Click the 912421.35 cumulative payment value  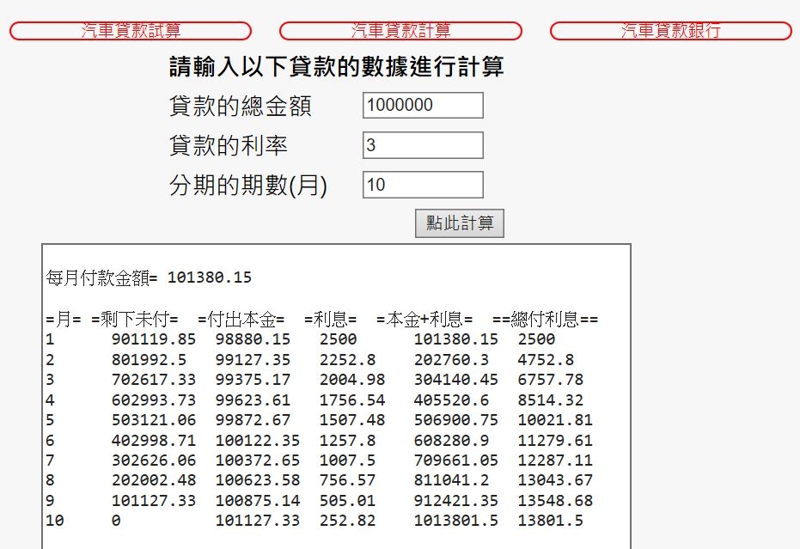[x=455, y=501]
